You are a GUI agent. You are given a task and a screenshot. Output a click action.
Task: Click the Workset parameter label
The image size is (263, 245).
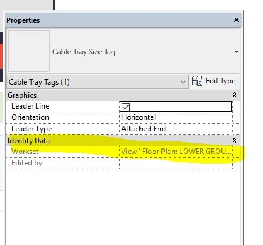[25, 152]
